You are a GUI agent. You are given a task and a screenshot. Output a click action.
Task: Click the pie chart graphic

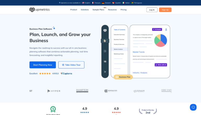point(160,41)
